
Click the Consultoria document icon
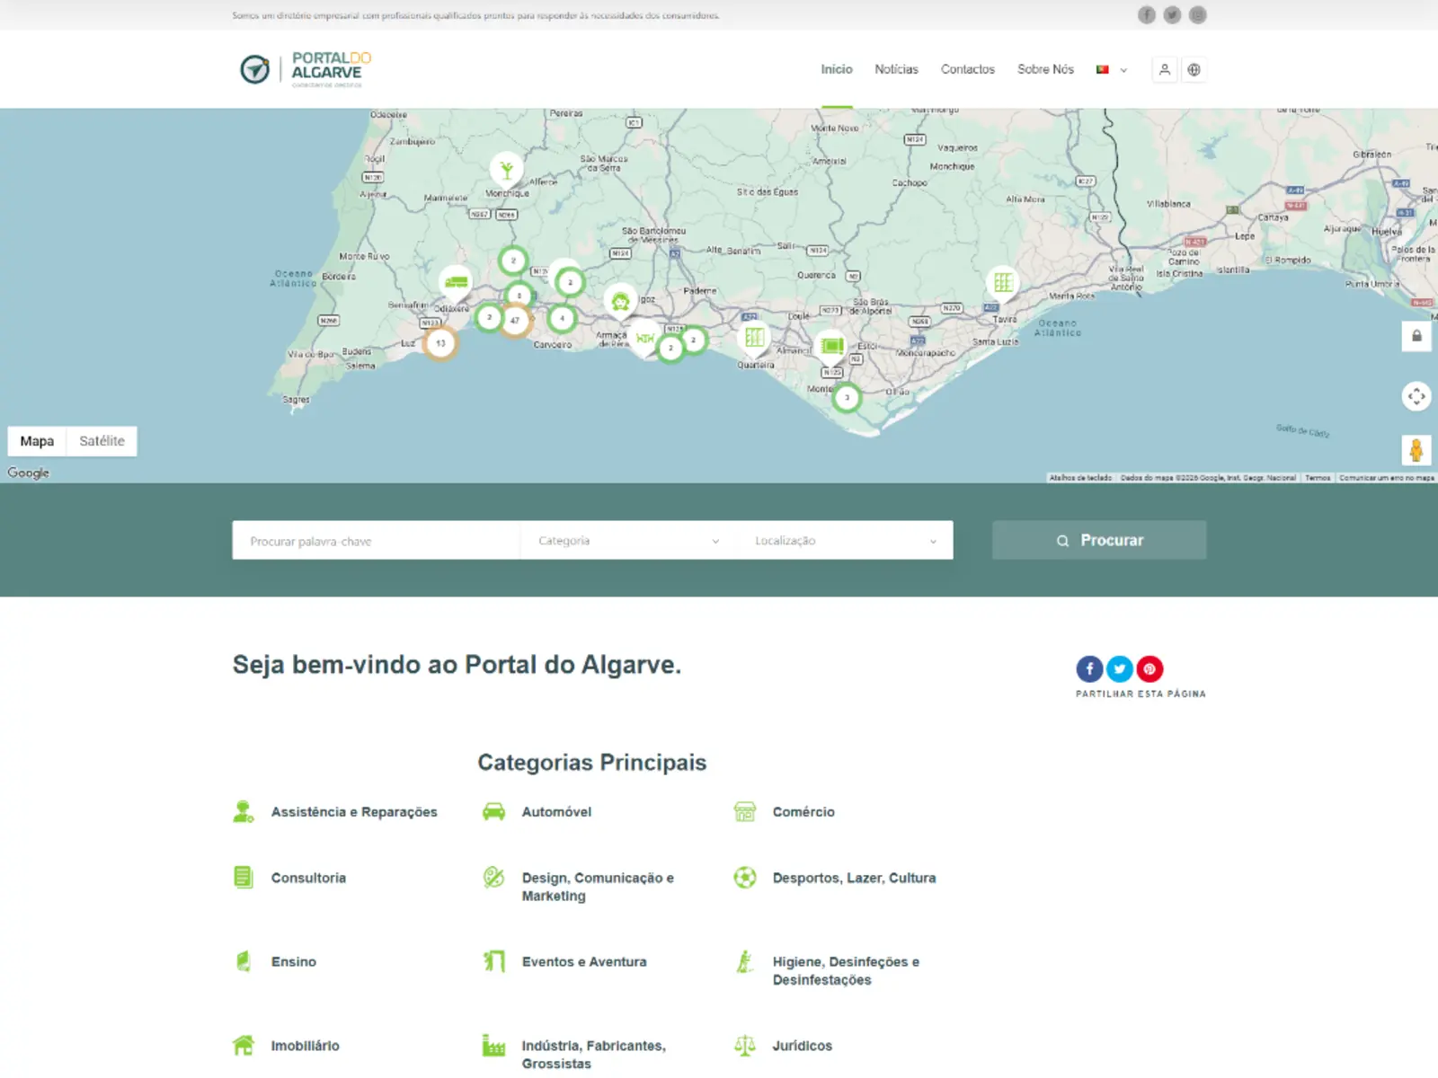(243, 878)
